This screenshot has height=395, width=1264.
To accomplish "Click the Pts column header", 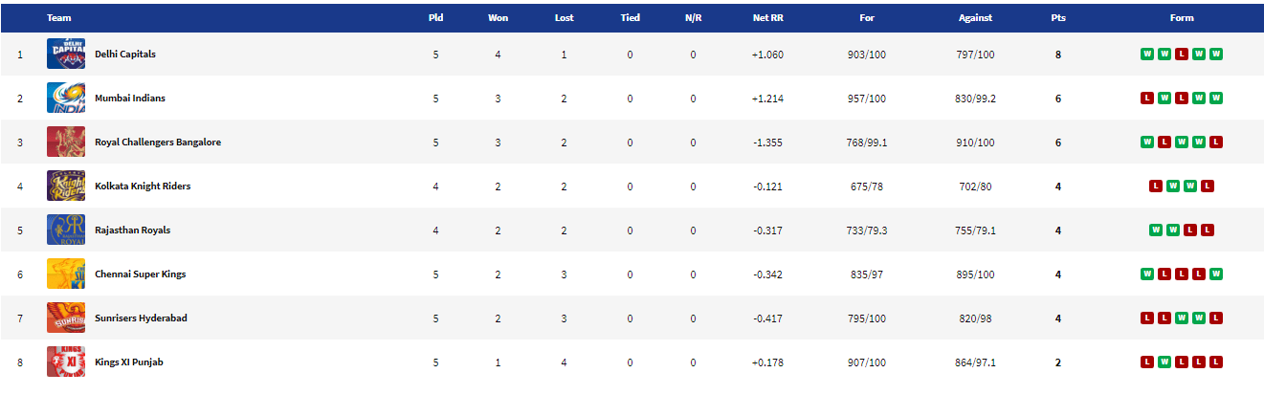I will tap(1057, 18).
